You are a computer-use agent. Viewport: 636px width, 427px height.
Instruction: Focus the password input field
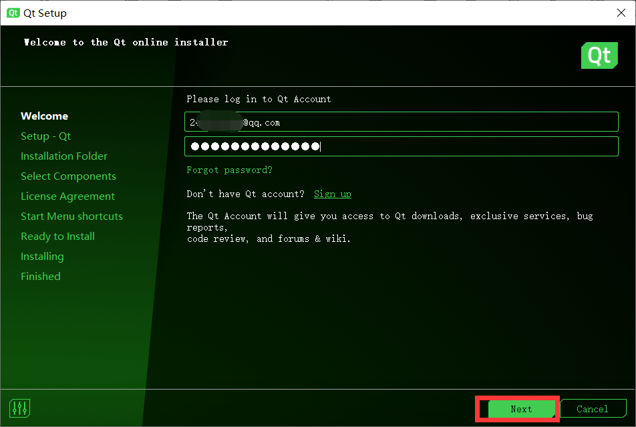click(401, 146)
